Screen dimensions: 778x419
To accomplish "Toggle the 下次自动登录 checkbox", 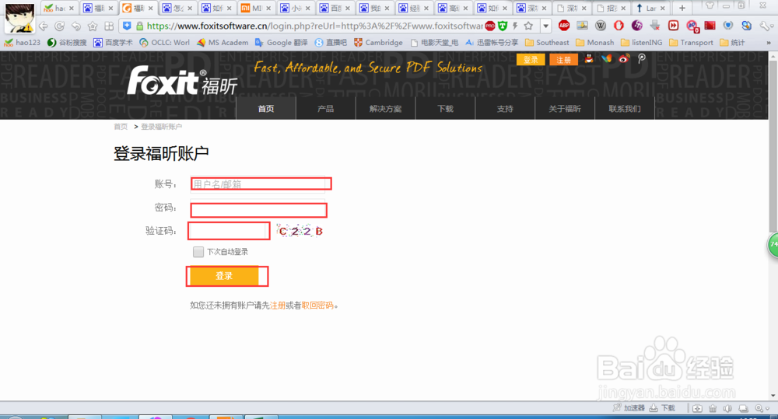I will [x=198, y=252].
